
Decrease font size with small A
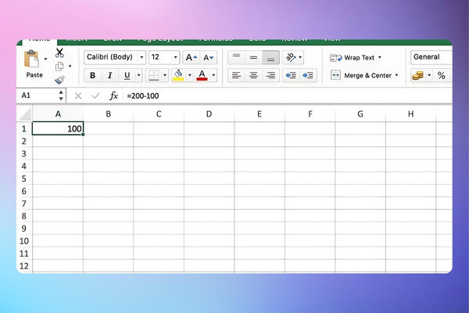click(x=209, y=57)
